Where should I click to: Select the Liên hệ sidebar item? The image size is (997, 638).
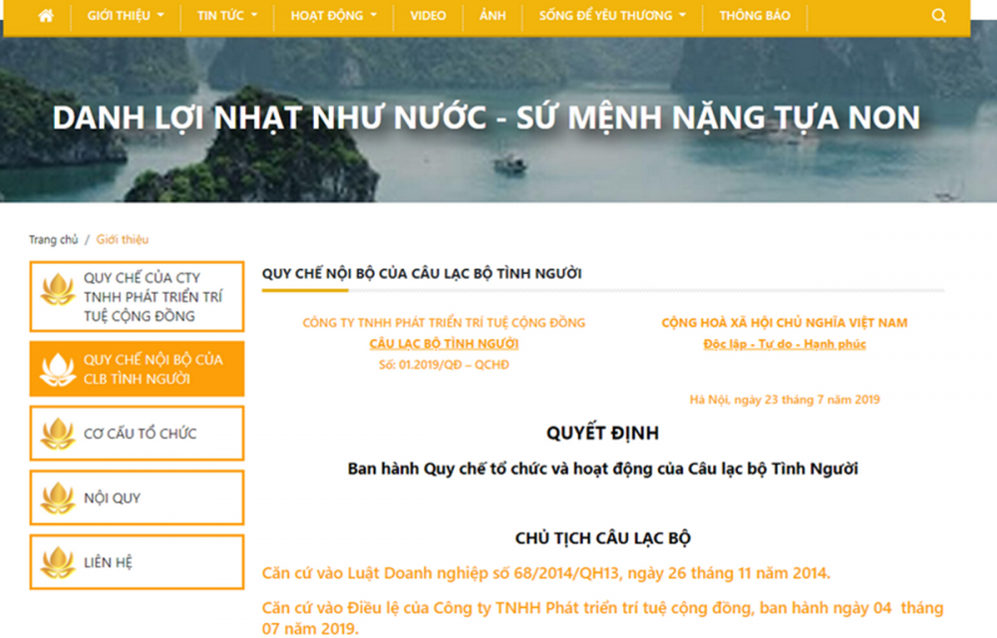click(108, 562)
